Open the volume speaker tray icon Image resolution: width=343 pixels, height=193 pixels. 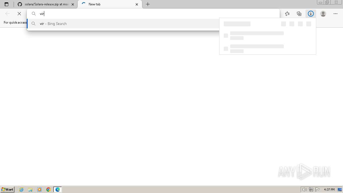pyautogui.click(x=304, y=190)
